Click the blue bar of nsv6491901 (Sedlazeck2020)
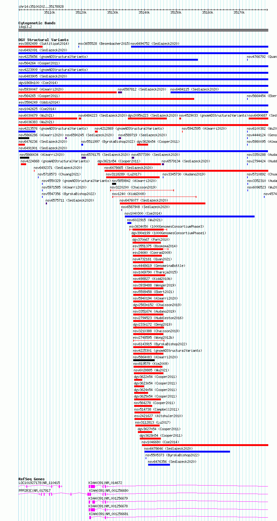This screenshot has height=521, width=277. 143,151
